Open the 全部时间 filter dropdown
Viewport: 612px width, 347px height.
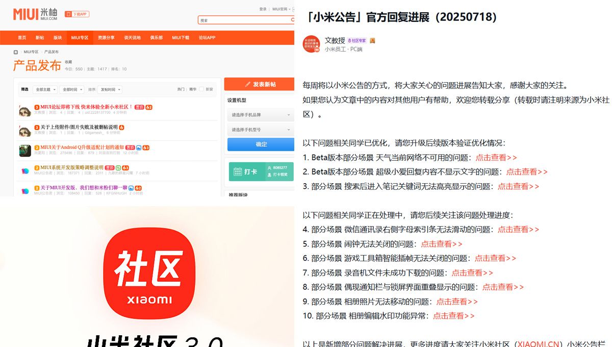coord(71,89)
